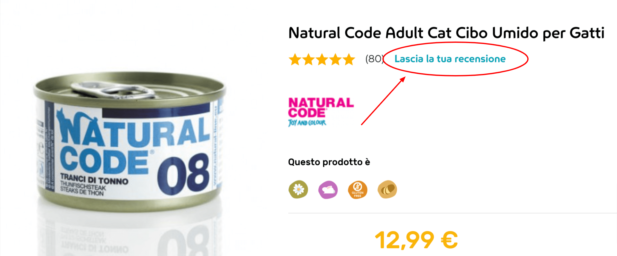Select the fourth rating star

coord(336,59)
